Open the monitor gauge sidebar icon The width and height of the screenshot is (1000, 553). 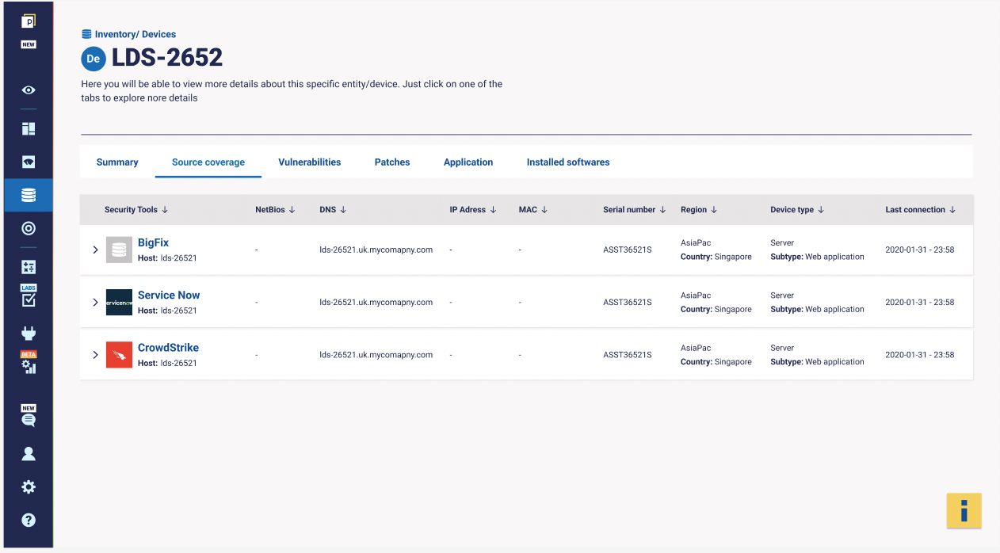pyautogui.click(x=29, y=162)
